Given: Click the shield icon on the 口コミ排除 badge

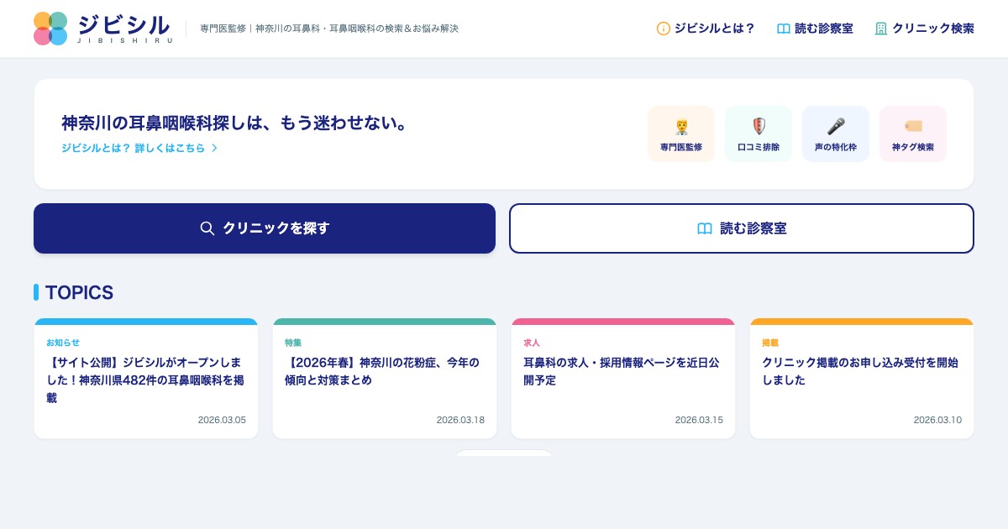Looking at the screenshot, I should [759, 126].
